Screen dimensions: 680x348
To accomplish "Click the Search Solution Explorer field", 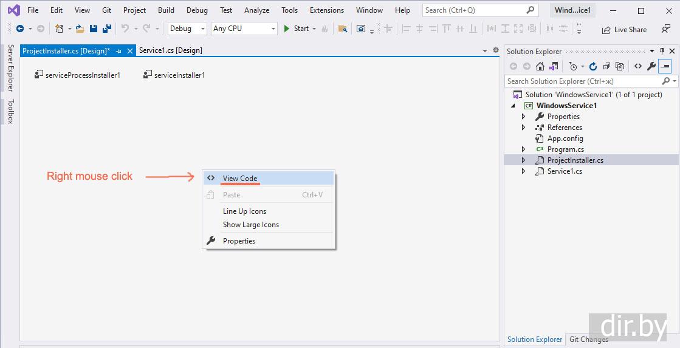I will pyautogui.click(x=582, y=81).
